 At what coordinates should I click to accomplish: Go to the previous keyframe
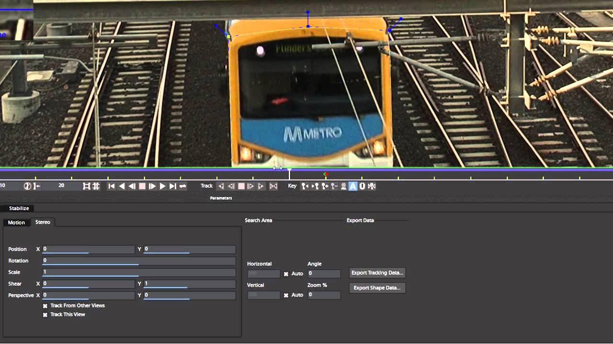pos(305,186)
